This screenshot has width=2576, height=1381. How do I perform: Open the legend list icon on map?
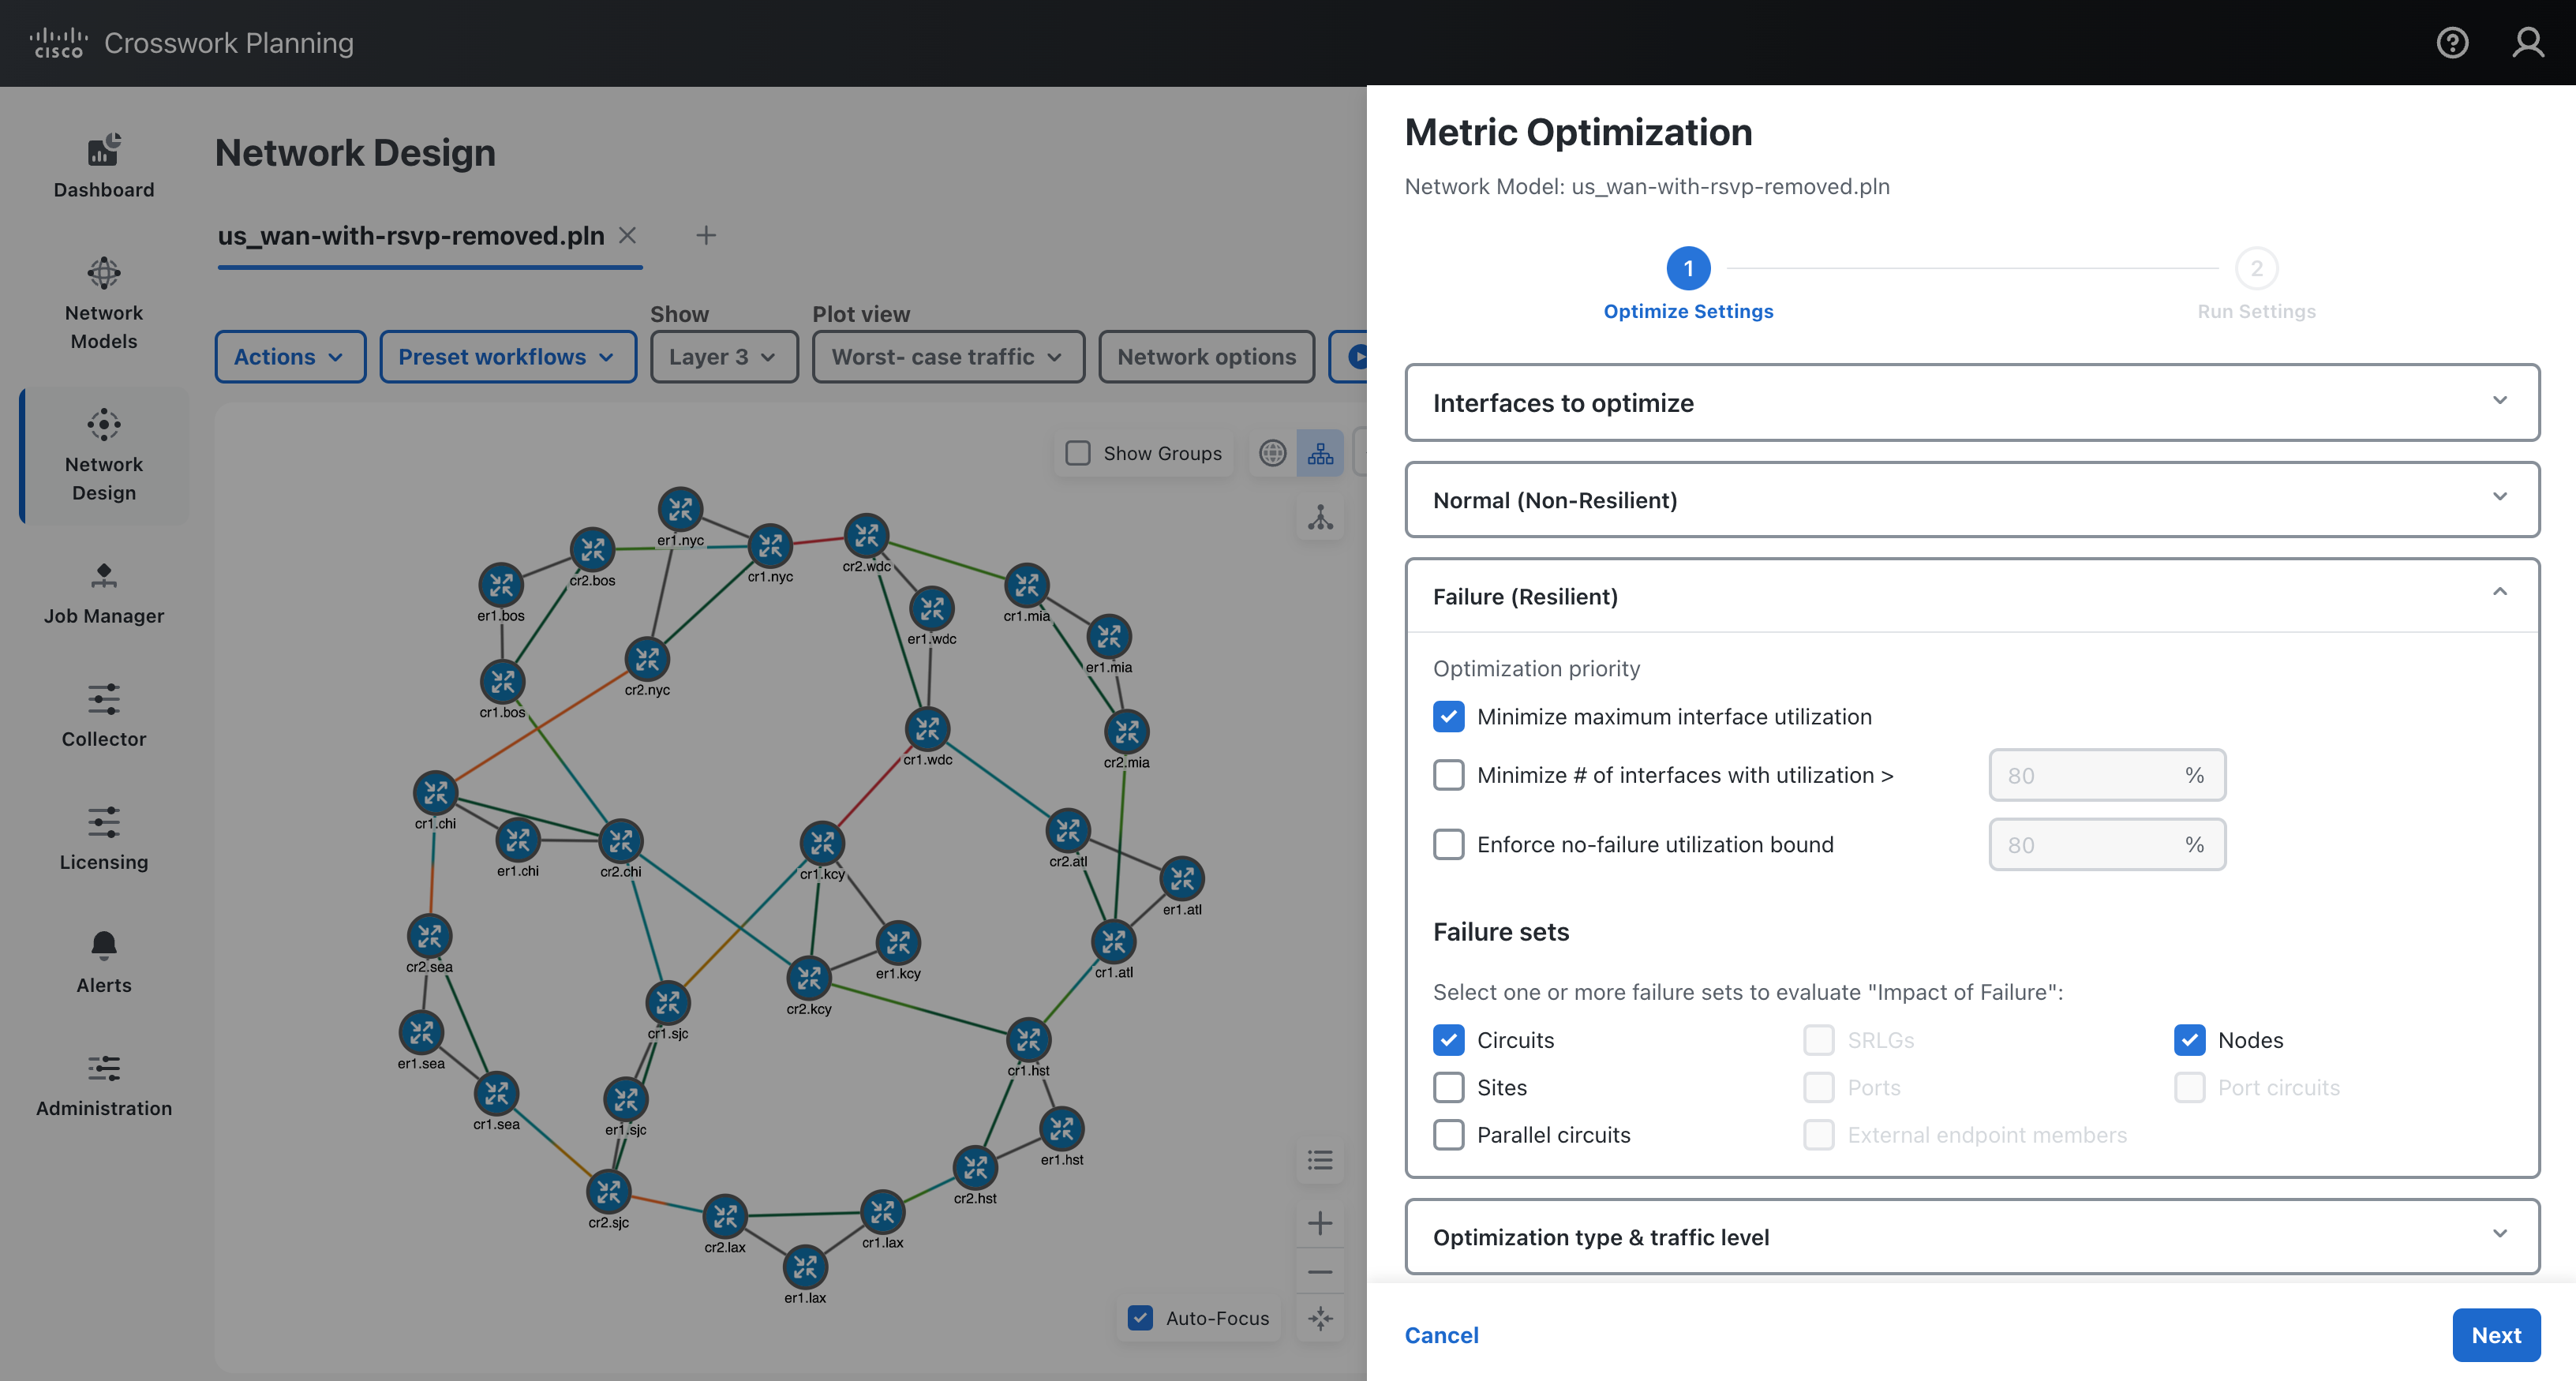pyautogui.click(x=1320, y=1160)
